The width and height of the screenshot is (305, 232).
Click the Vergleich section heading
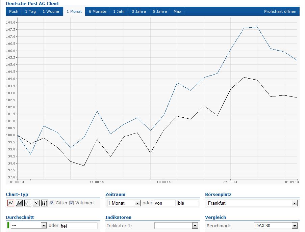[x=215, y=217]
